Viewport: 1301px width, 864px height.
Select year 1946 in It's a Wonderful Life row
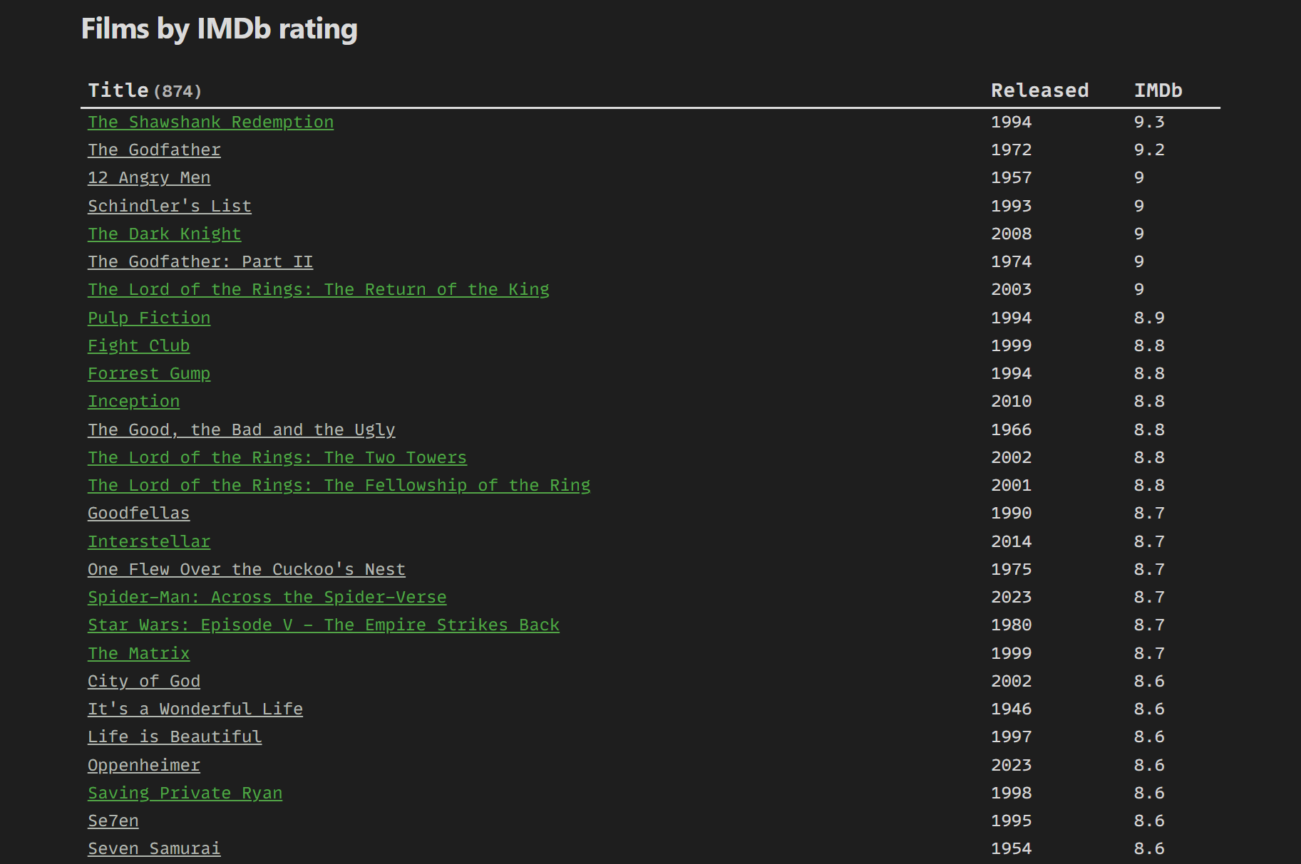(x=1012, y=709)
